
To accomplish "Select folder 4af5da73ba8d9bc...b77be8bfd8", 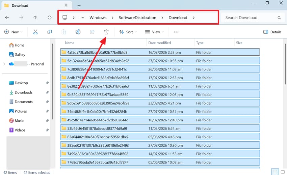I will pos(160,52).
